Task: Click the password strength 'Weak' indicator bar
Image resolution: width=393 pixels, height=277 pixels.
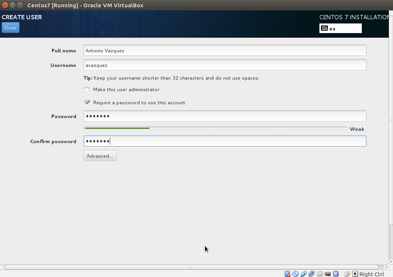Action: (356, 129)
